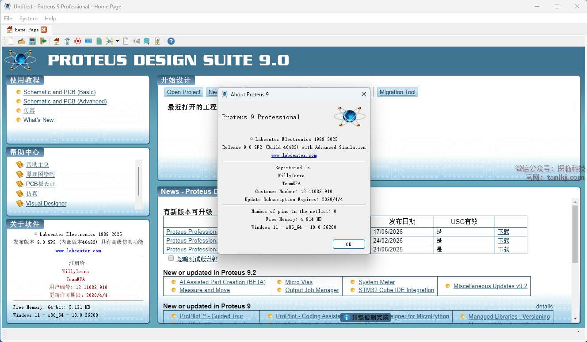Open the Schematic Capture module icon

(x=67, y=41)
